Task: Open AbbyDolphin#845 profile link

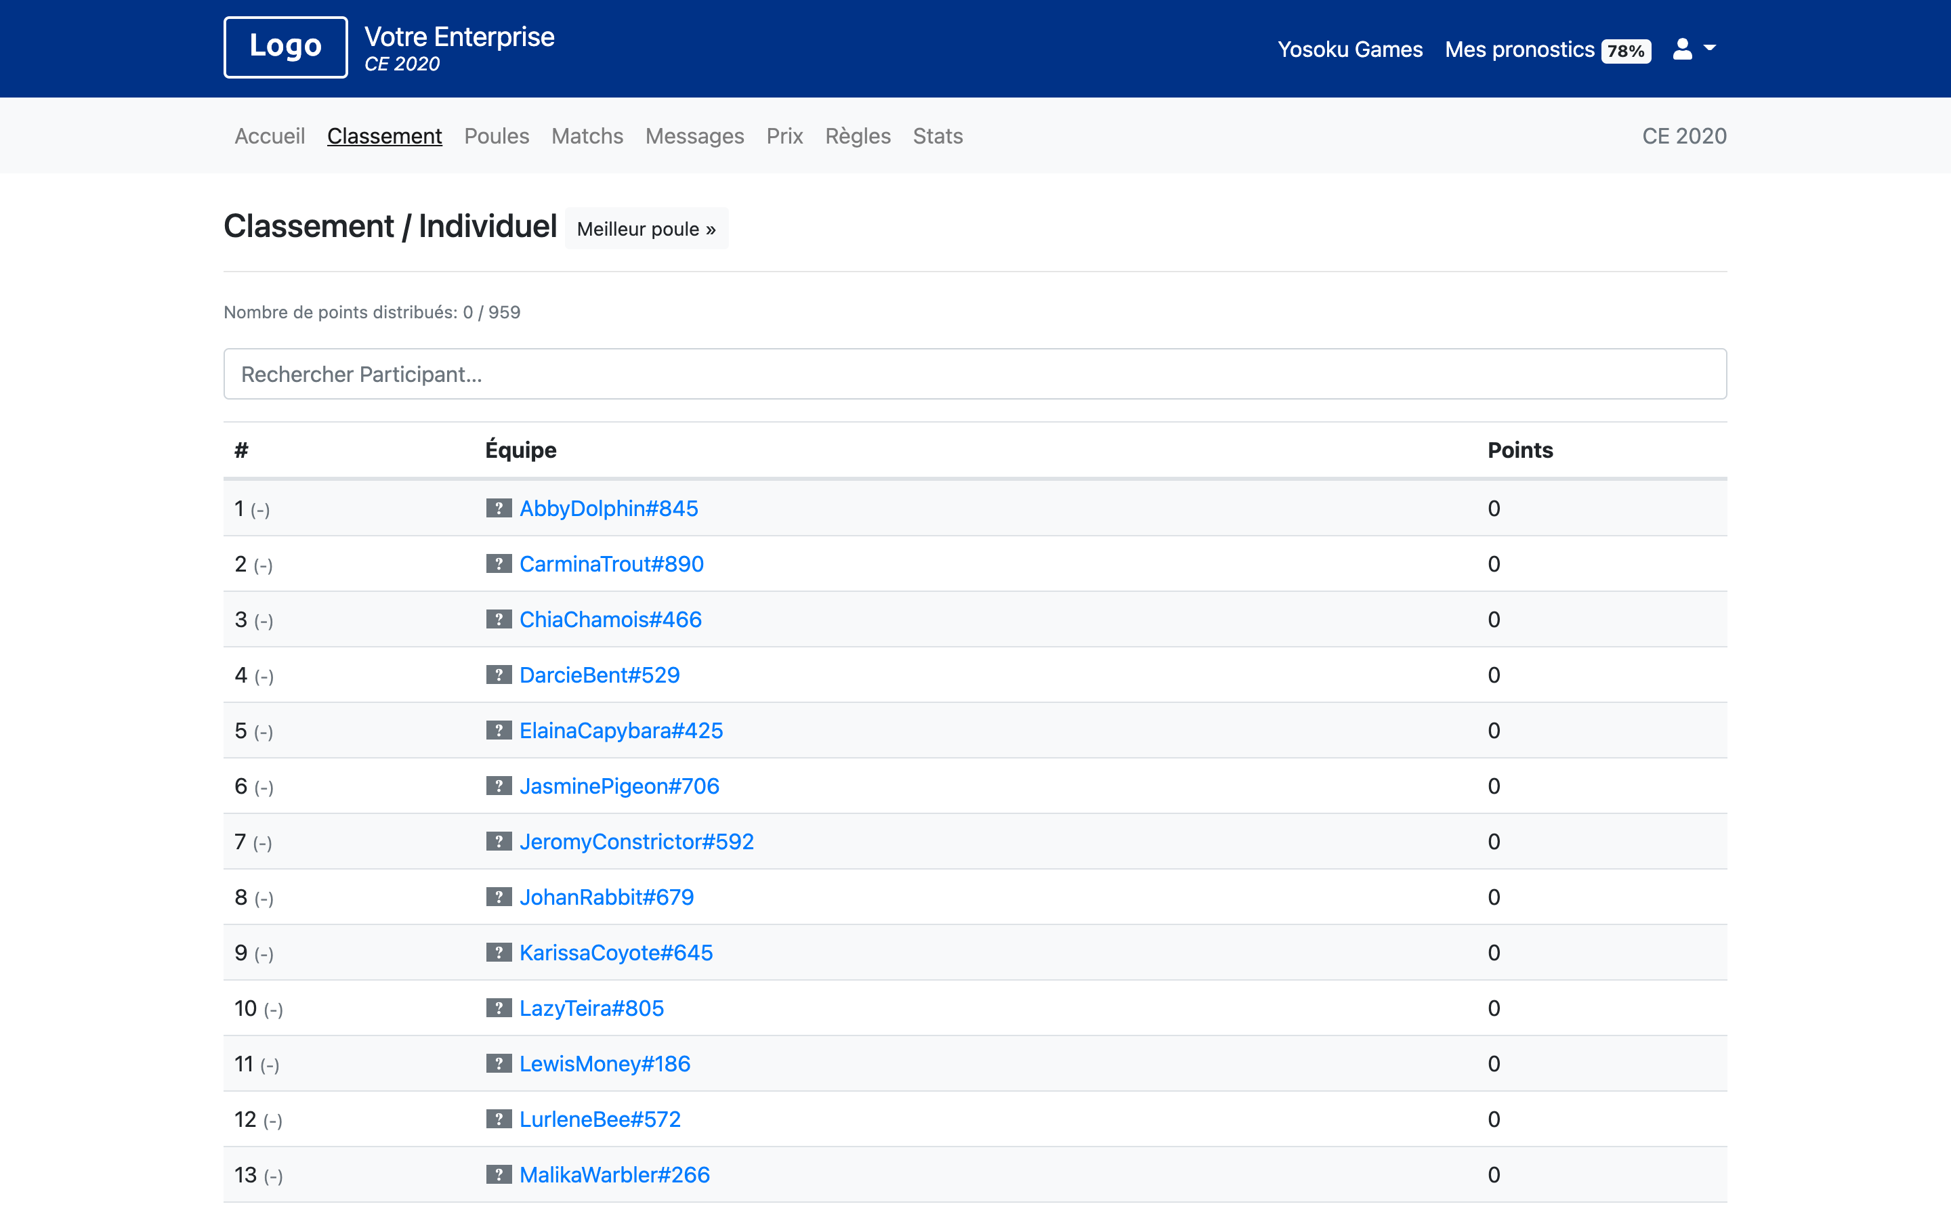Action: 609,509
